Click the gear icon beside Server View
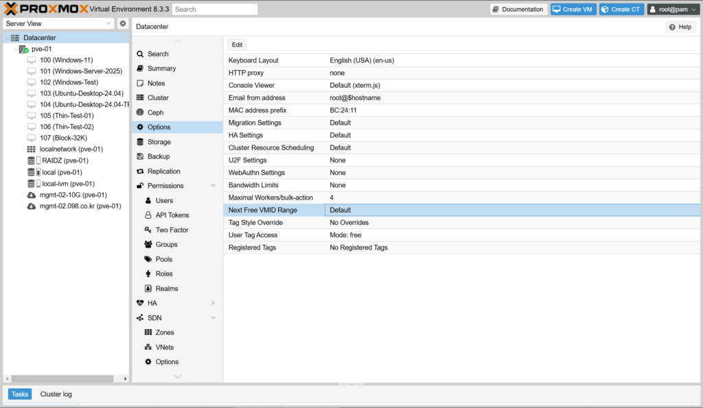 coord(123,23)
